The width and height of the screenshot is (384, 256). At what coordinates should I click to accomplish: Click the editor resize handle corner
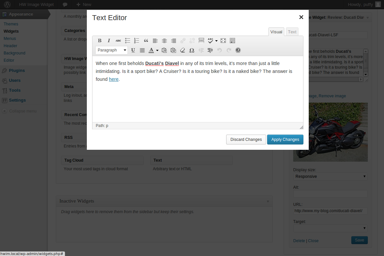(x=301, y=127)
